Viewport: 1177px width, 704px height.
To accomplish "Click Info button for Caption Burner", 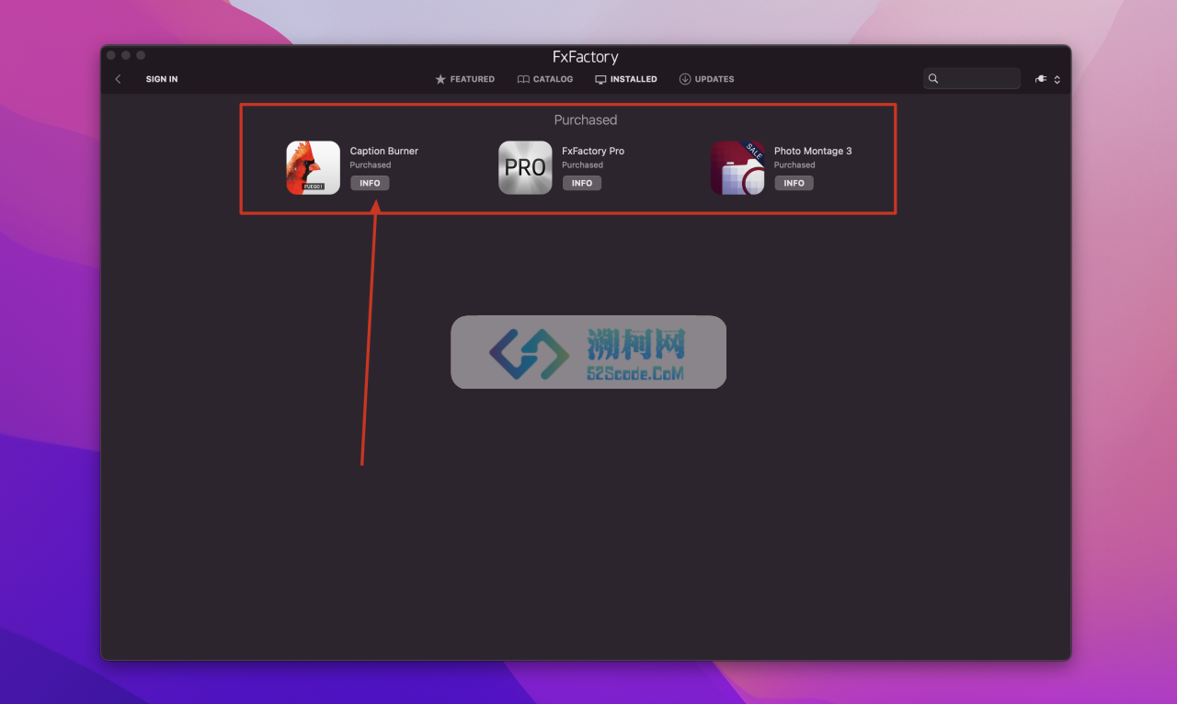I will coord(370,183).
